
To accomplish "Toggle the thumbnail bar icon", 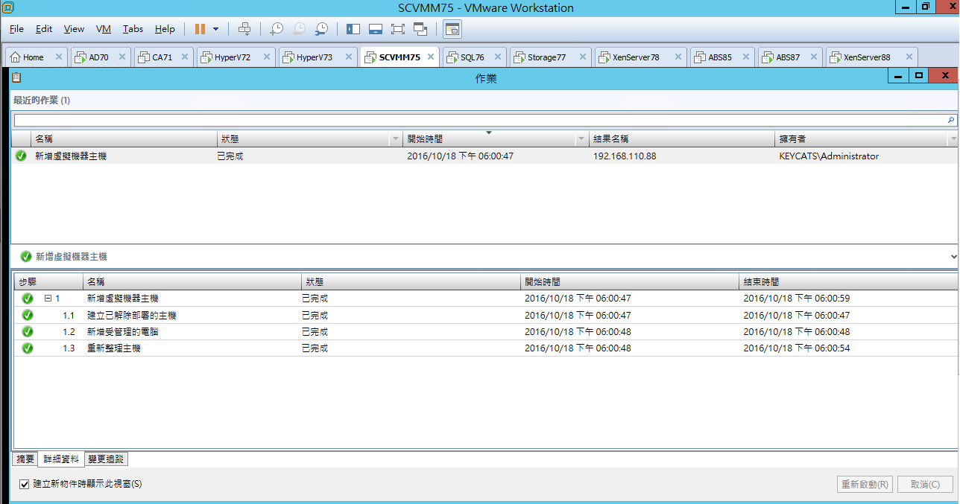I will point(376,29).
